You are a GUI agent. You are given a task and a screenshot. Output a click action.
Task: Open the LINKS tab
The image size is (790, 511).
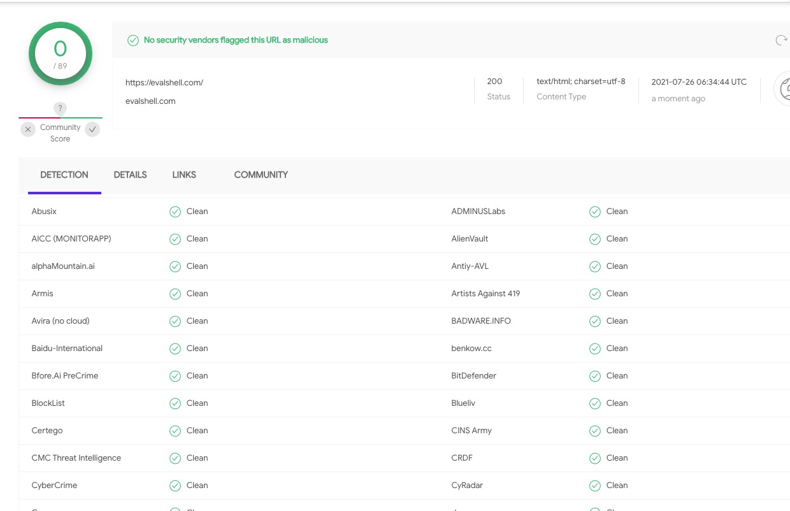pos(184,175)
